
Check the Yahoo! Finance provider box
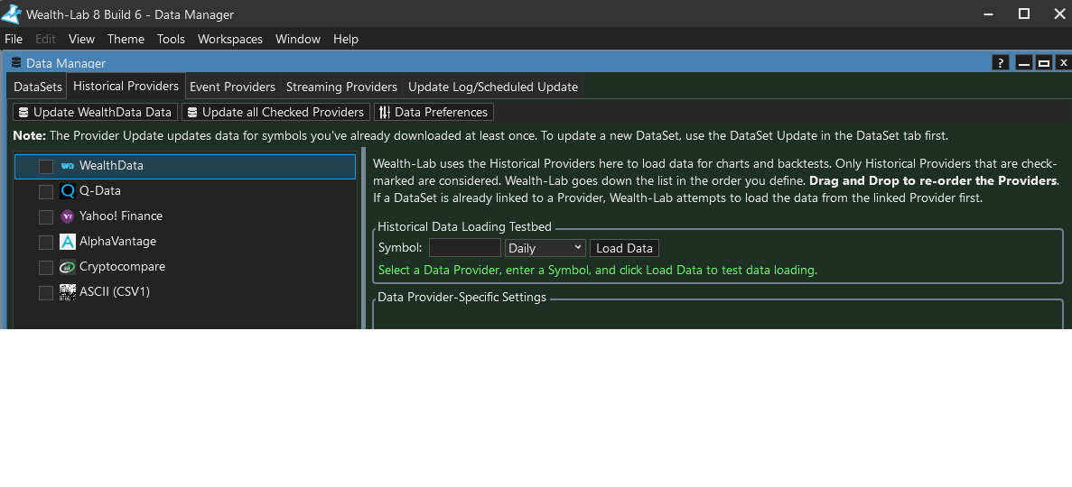point(46,217)
